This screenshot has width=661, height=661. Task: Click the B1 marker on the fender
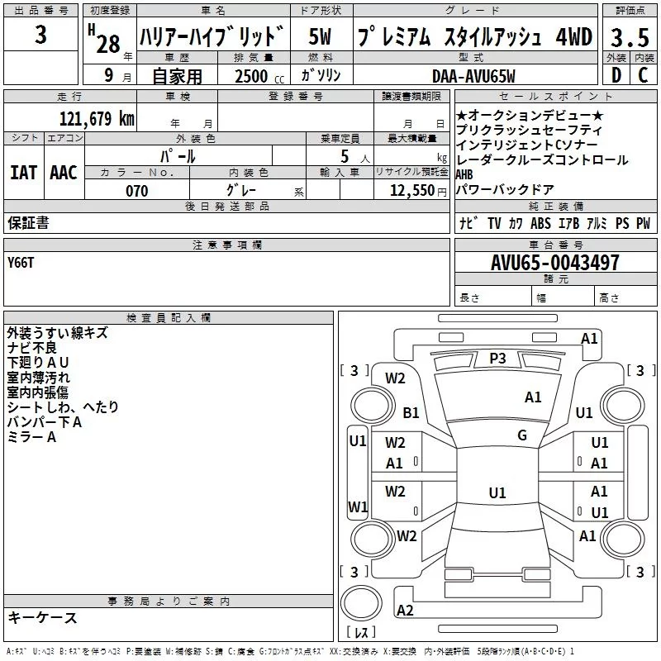[411, 412]
